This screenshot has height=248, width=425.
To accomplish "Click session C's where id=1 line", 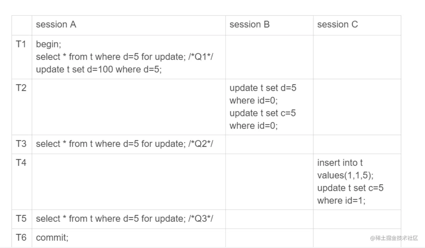I will click(x=341, y=200).
